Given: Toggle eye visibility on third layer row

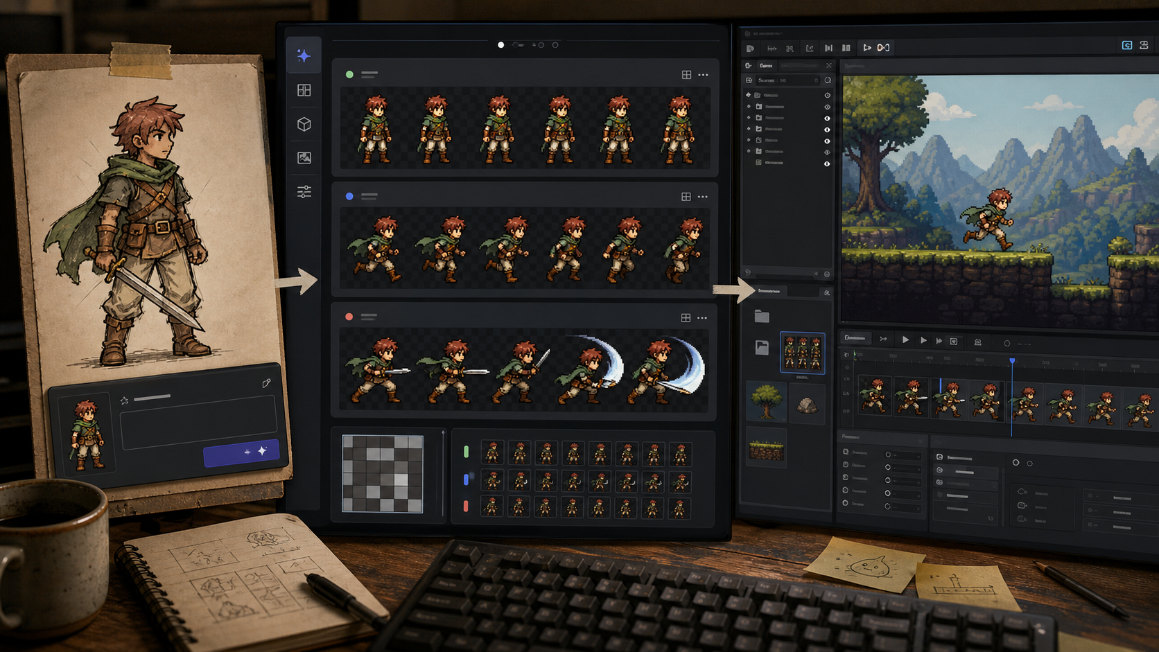Looking at the screenshot, I should click(x=827, y=118).
